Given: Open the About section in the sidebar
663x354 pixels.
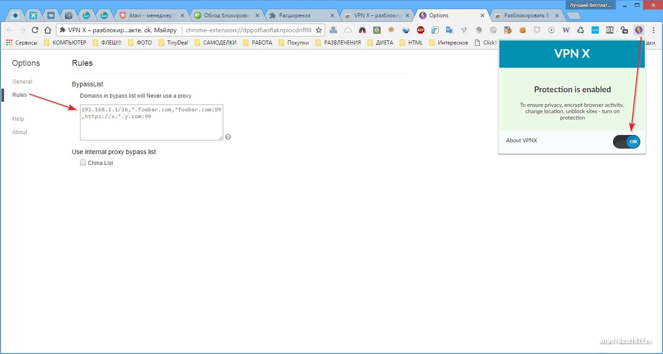Looking at the screenshot, I should 20,132.
